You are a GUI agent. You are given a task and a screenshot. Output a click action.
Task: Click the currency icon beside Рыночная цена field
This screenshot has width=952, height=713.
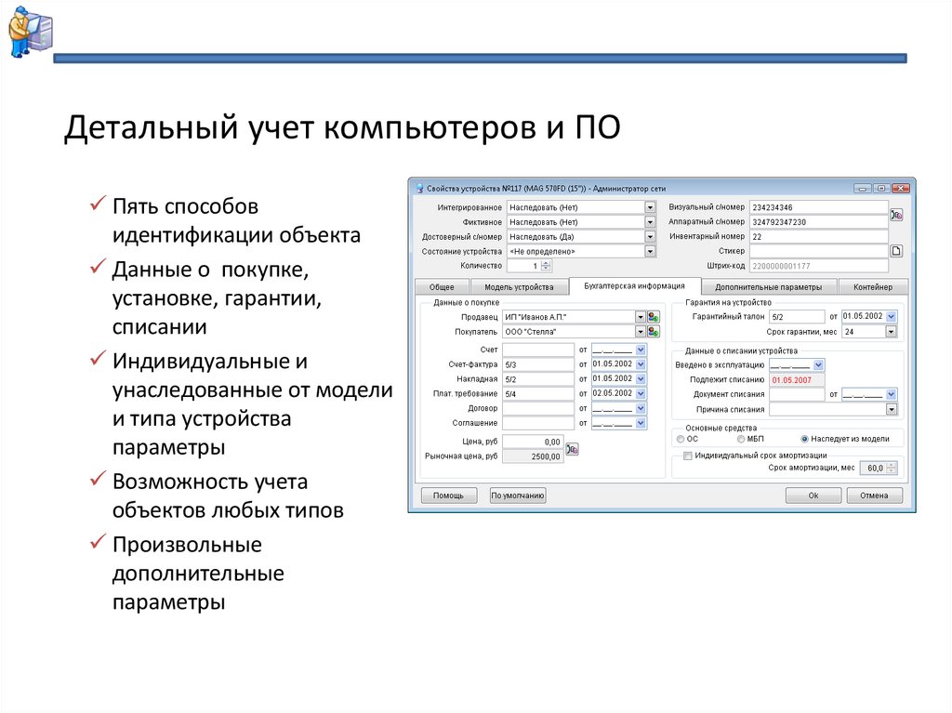[571, 450]
